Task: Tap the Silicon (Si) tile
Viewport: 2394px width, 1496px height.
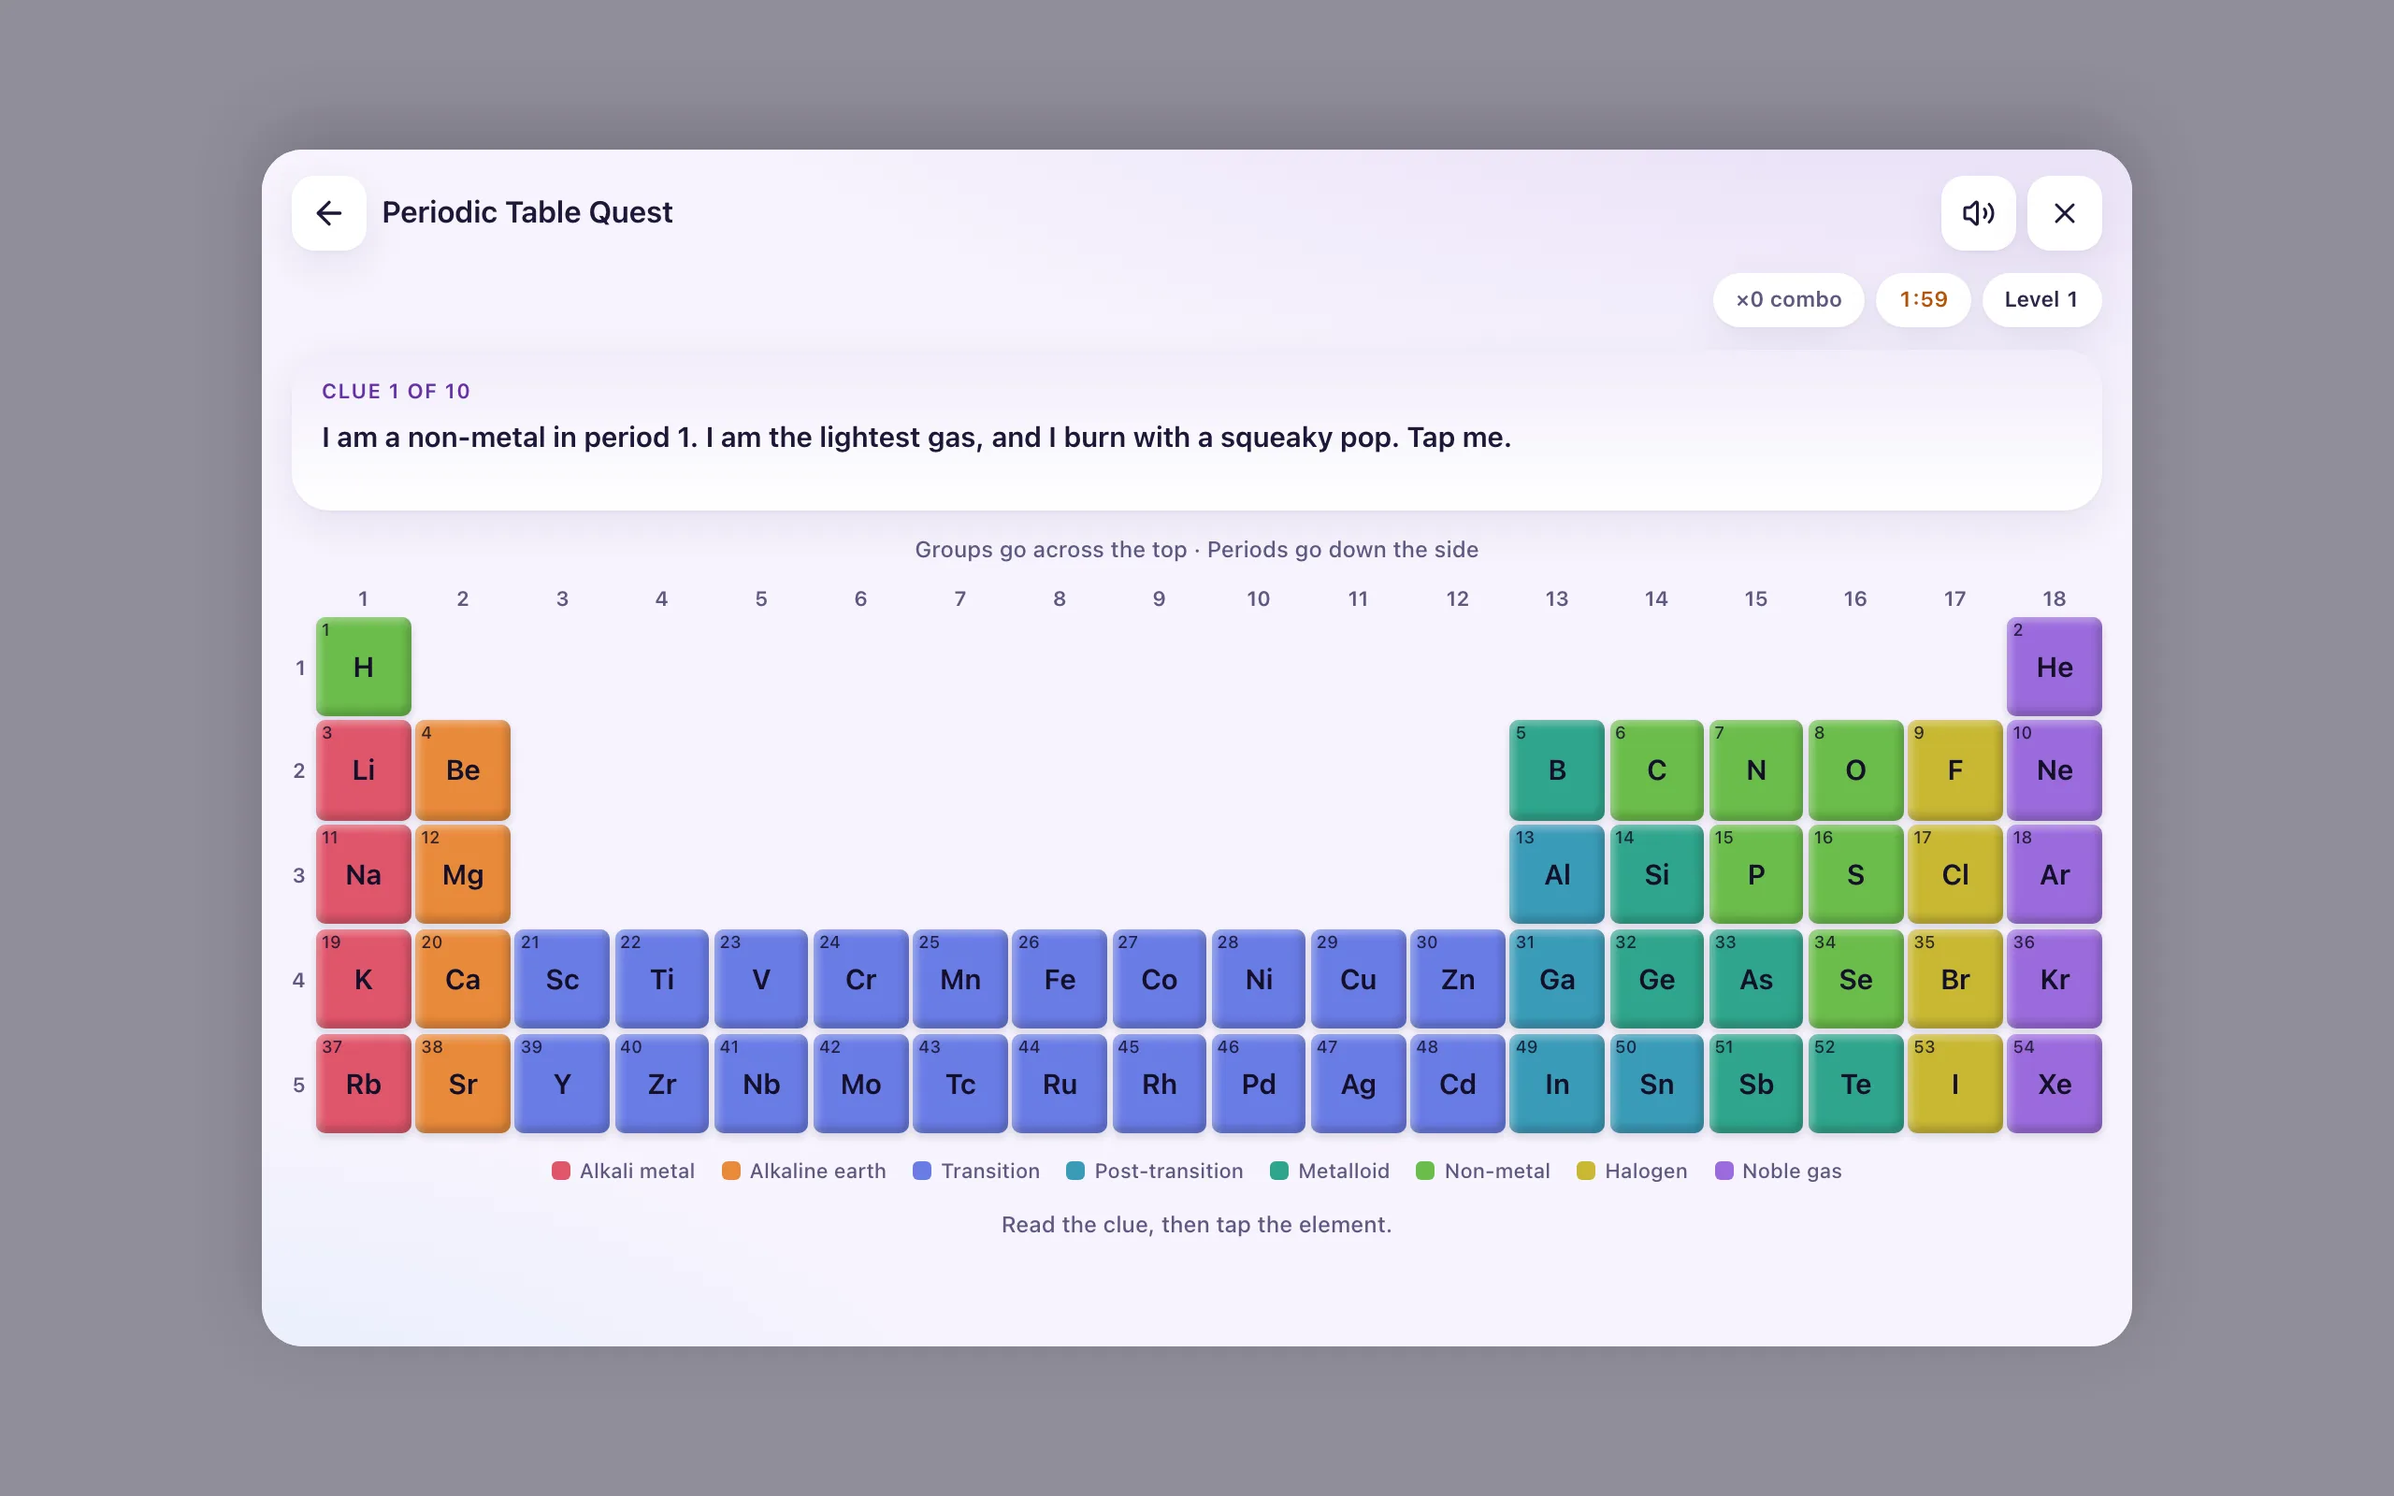Action: [1656, 873]
